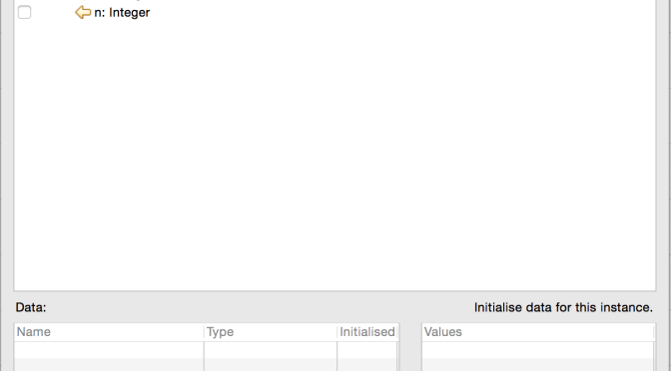Screen dimensions: 671x371
Task: Select second shaded row Initialised cell
Action: (367, 365)
